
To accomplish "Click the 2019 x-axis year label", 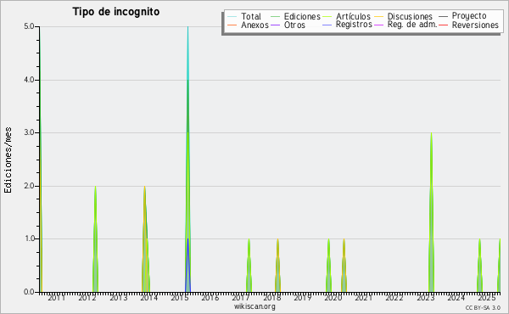I will [x=302, y=298].
